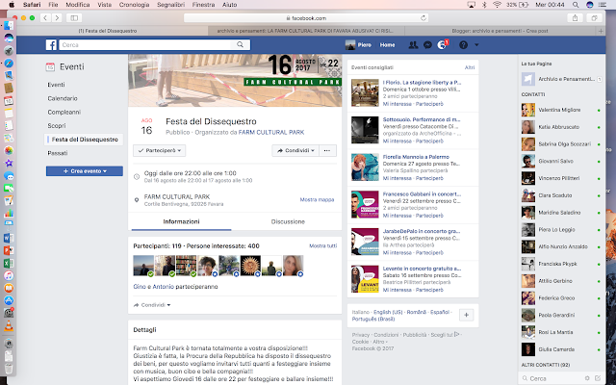Open a new tab with plus button
Screen dimensions: 616x385
click(601, 31)
